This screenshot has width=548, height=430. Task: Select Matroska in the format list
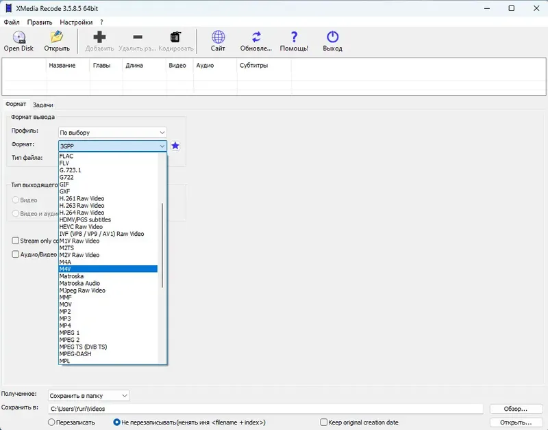[108, 276]
